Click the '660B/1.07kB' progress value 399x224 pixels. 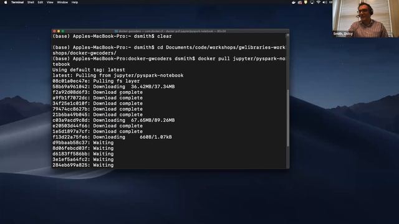pos(156,137)
